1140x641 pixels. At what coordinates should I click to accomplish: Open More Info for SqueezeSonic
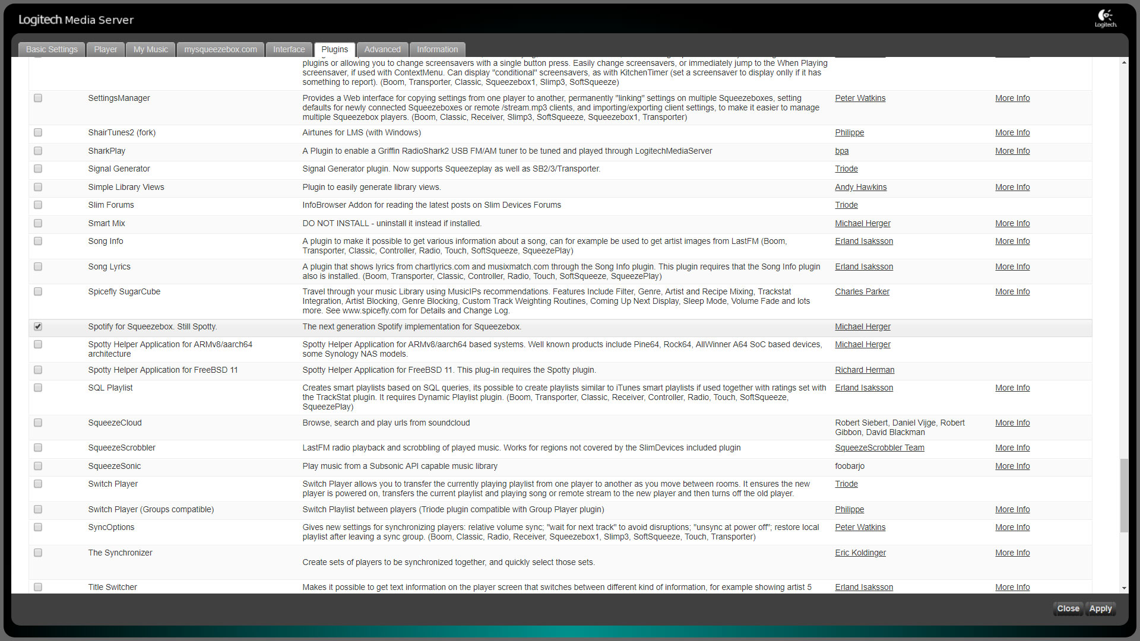[x=1012, y=466]
